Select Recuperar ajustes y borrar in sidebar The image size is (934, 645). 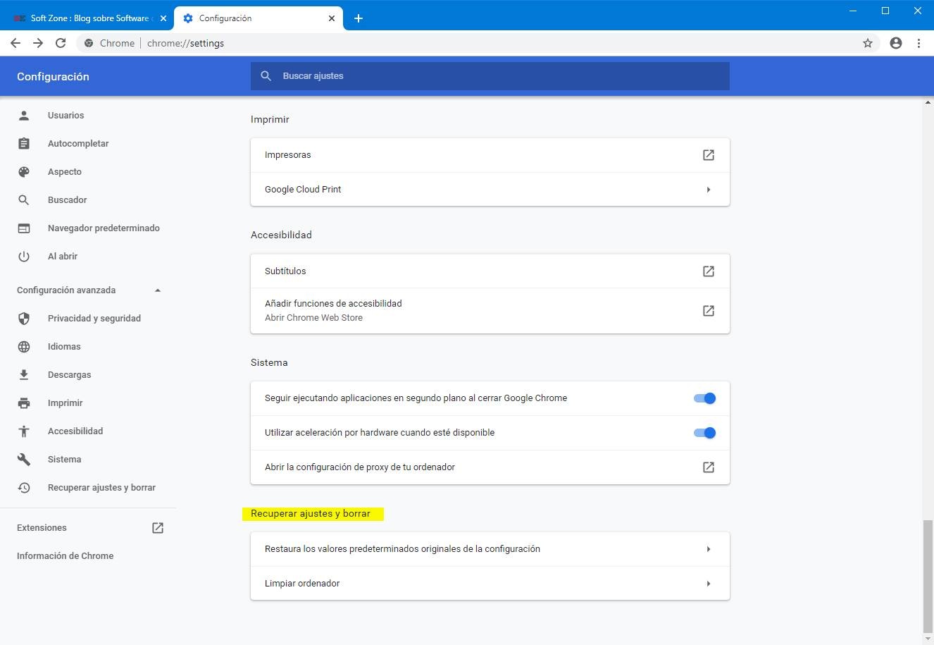[101, 488]
